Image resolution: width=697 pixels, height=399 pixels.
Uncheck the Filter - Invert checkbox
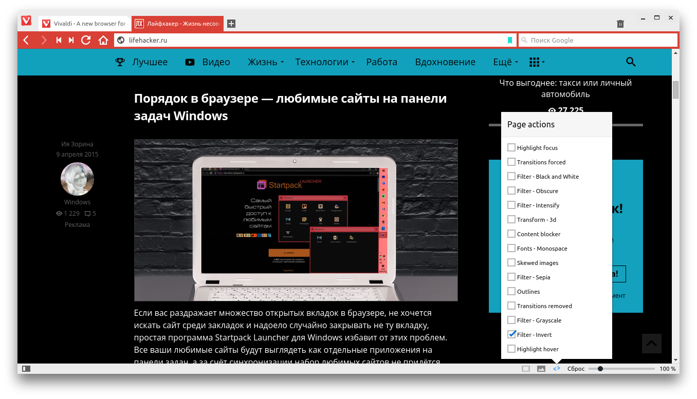tap(511, 334)
